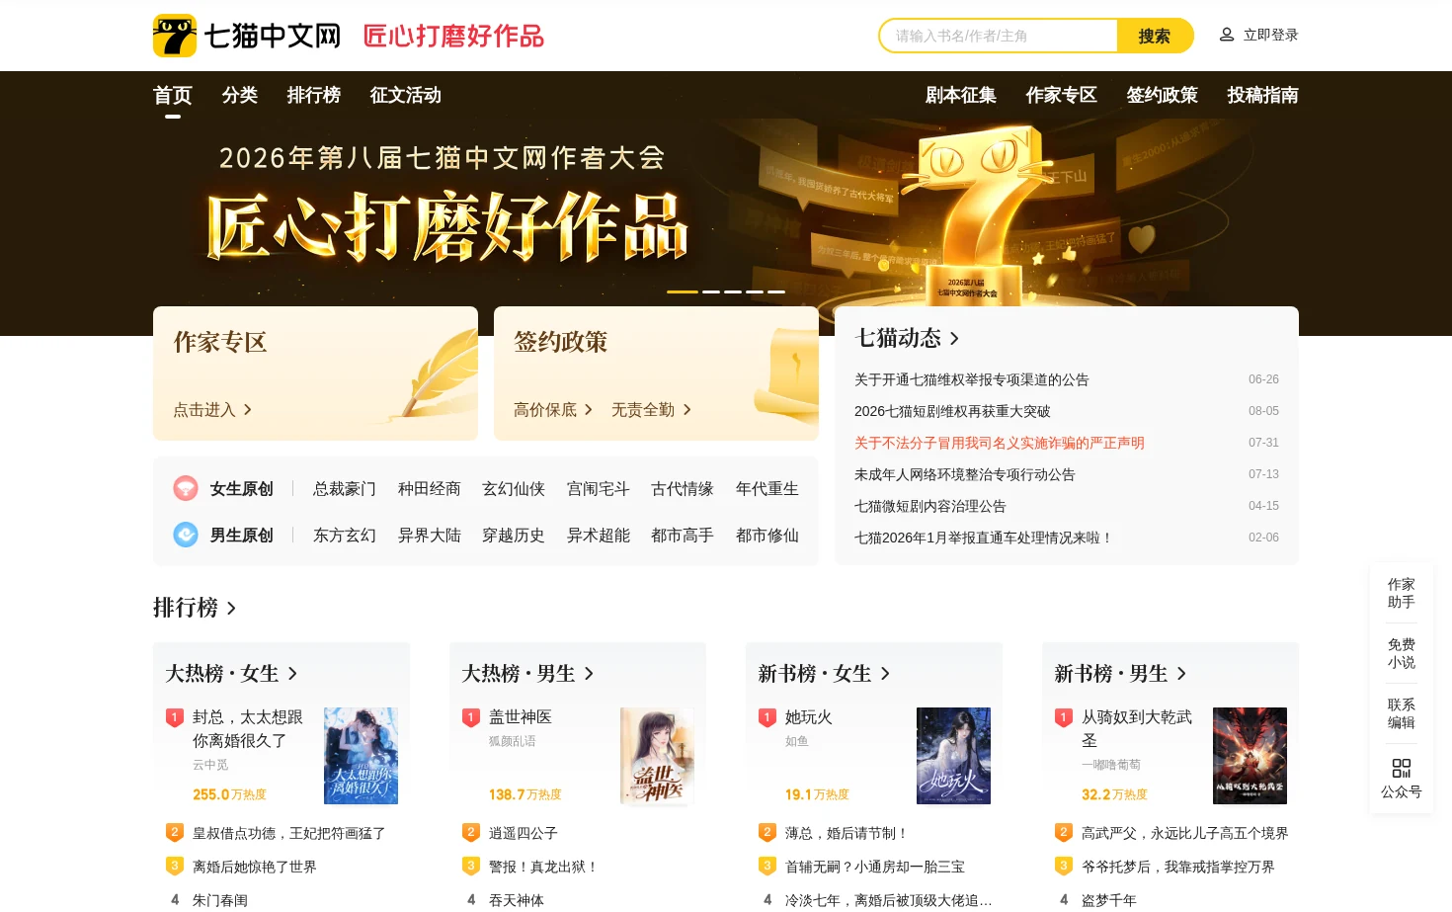Click search box 请输入书名/作者/主角

point(999,36)
